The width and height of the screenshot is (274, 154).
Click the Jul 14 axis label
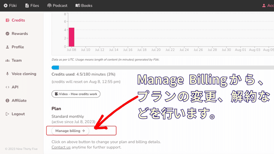[x=114, y=50]
